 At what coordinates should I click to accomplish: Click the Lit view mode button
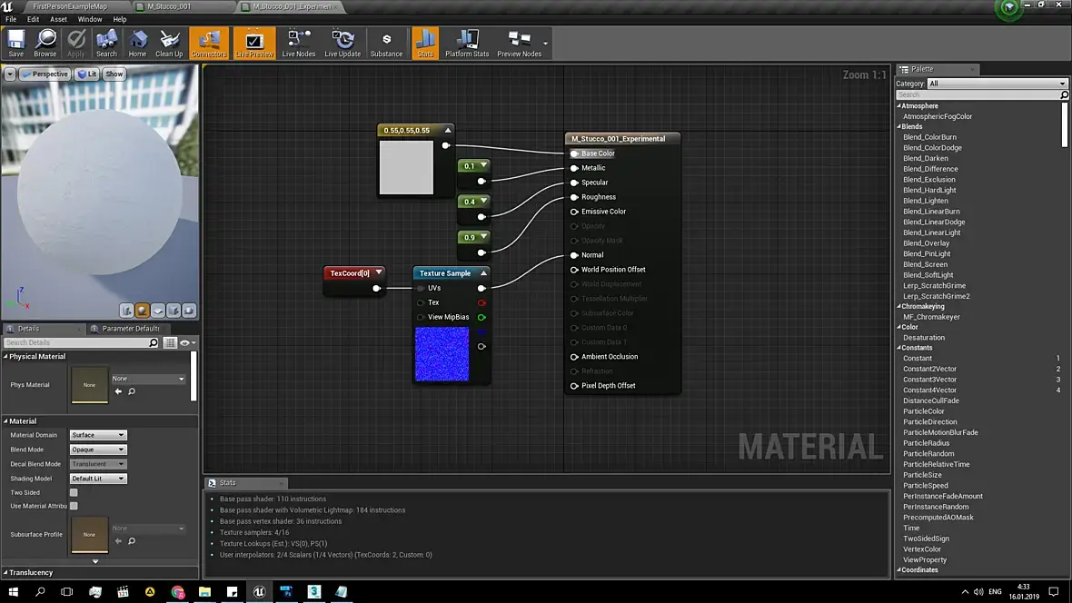(x=88, y=74)
